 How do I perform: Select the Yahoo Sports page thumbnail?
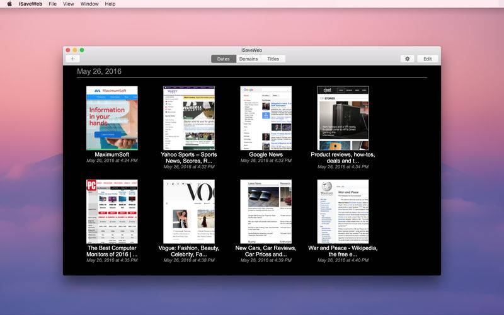click(x=189, y=118)
